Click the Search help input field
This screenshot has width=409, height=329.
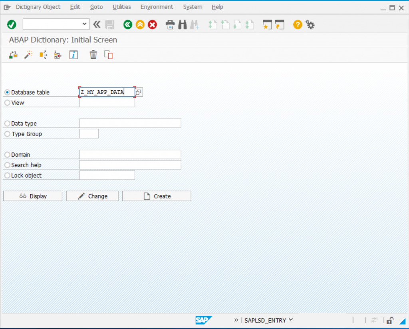(x=130, y=165)
